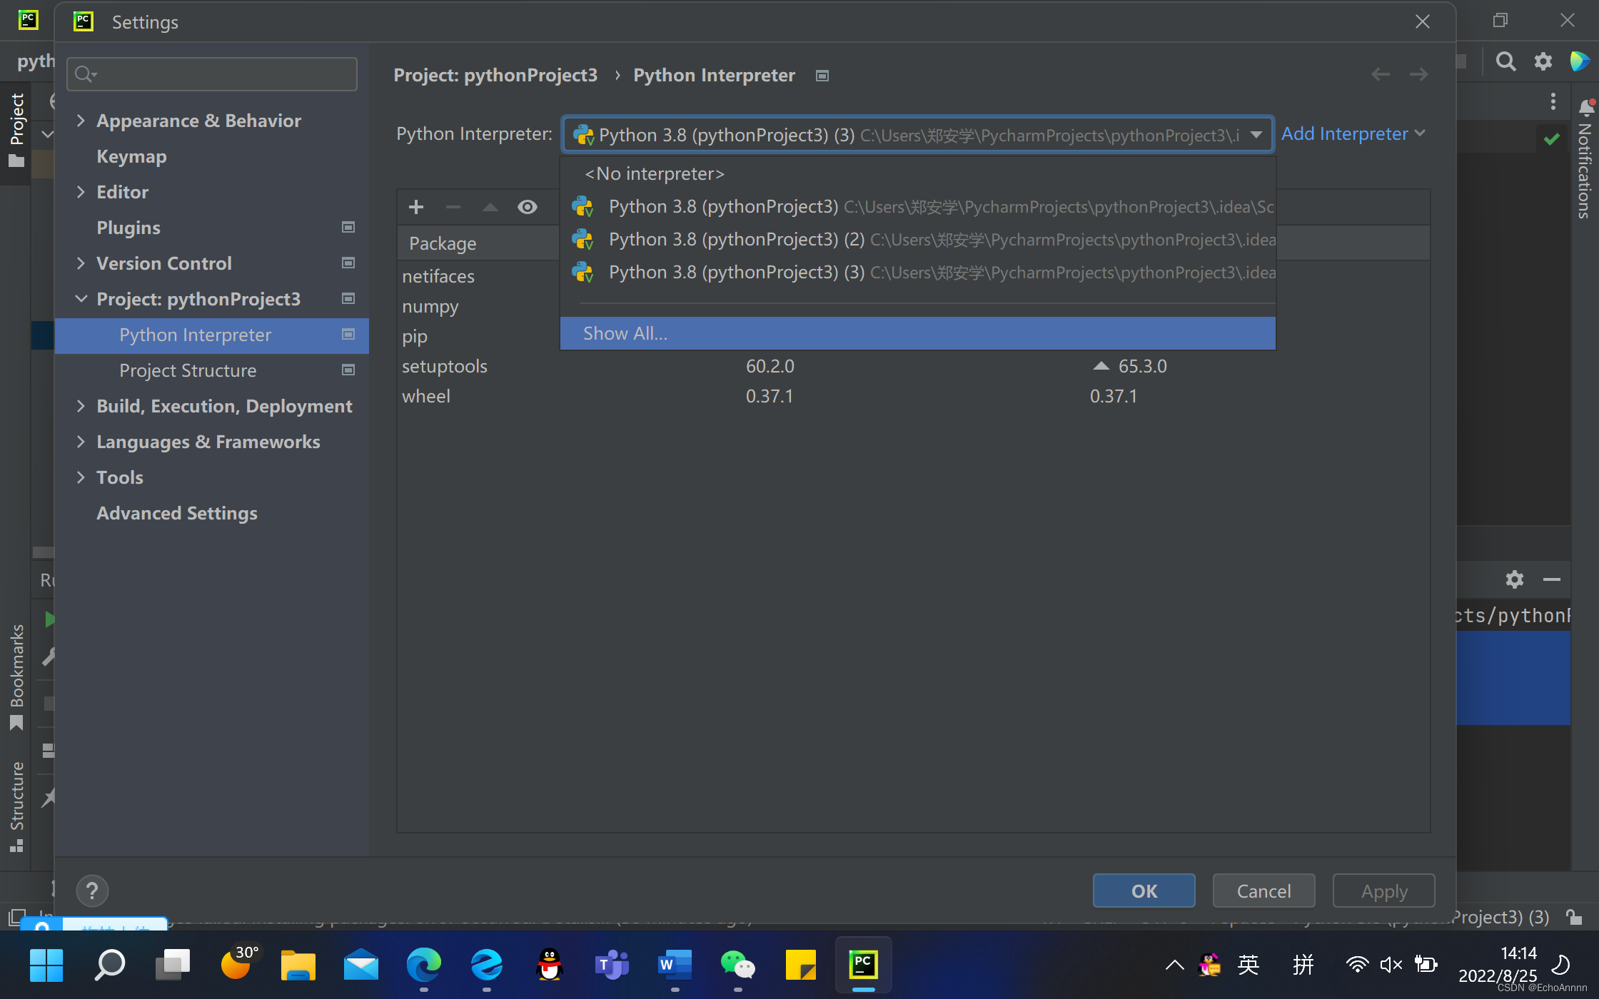1599x999 pixels.
Task: Click the Python Interpreter dropdown arrow
Action: [x=1257, y=135]
